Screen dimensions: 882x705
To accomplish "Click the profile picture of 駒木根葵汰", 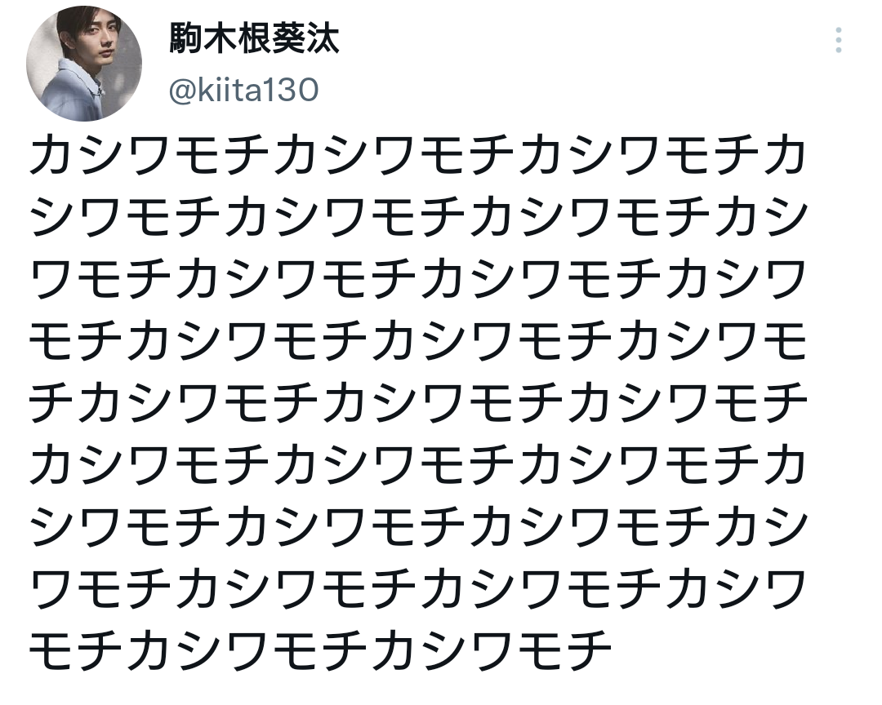I will tap(84, 64).
